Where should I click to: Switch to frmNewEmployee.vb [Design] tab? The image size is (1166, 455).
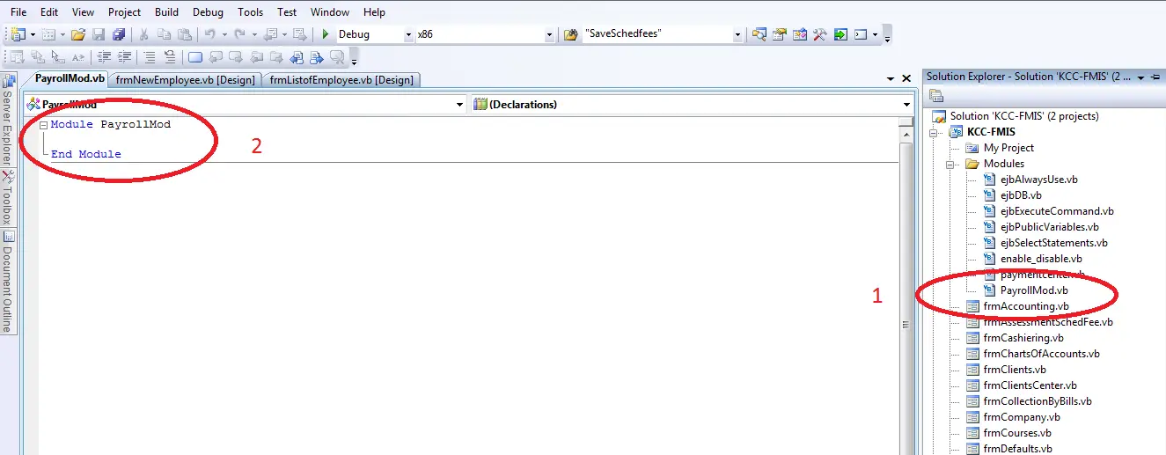[x=186, y=79]
